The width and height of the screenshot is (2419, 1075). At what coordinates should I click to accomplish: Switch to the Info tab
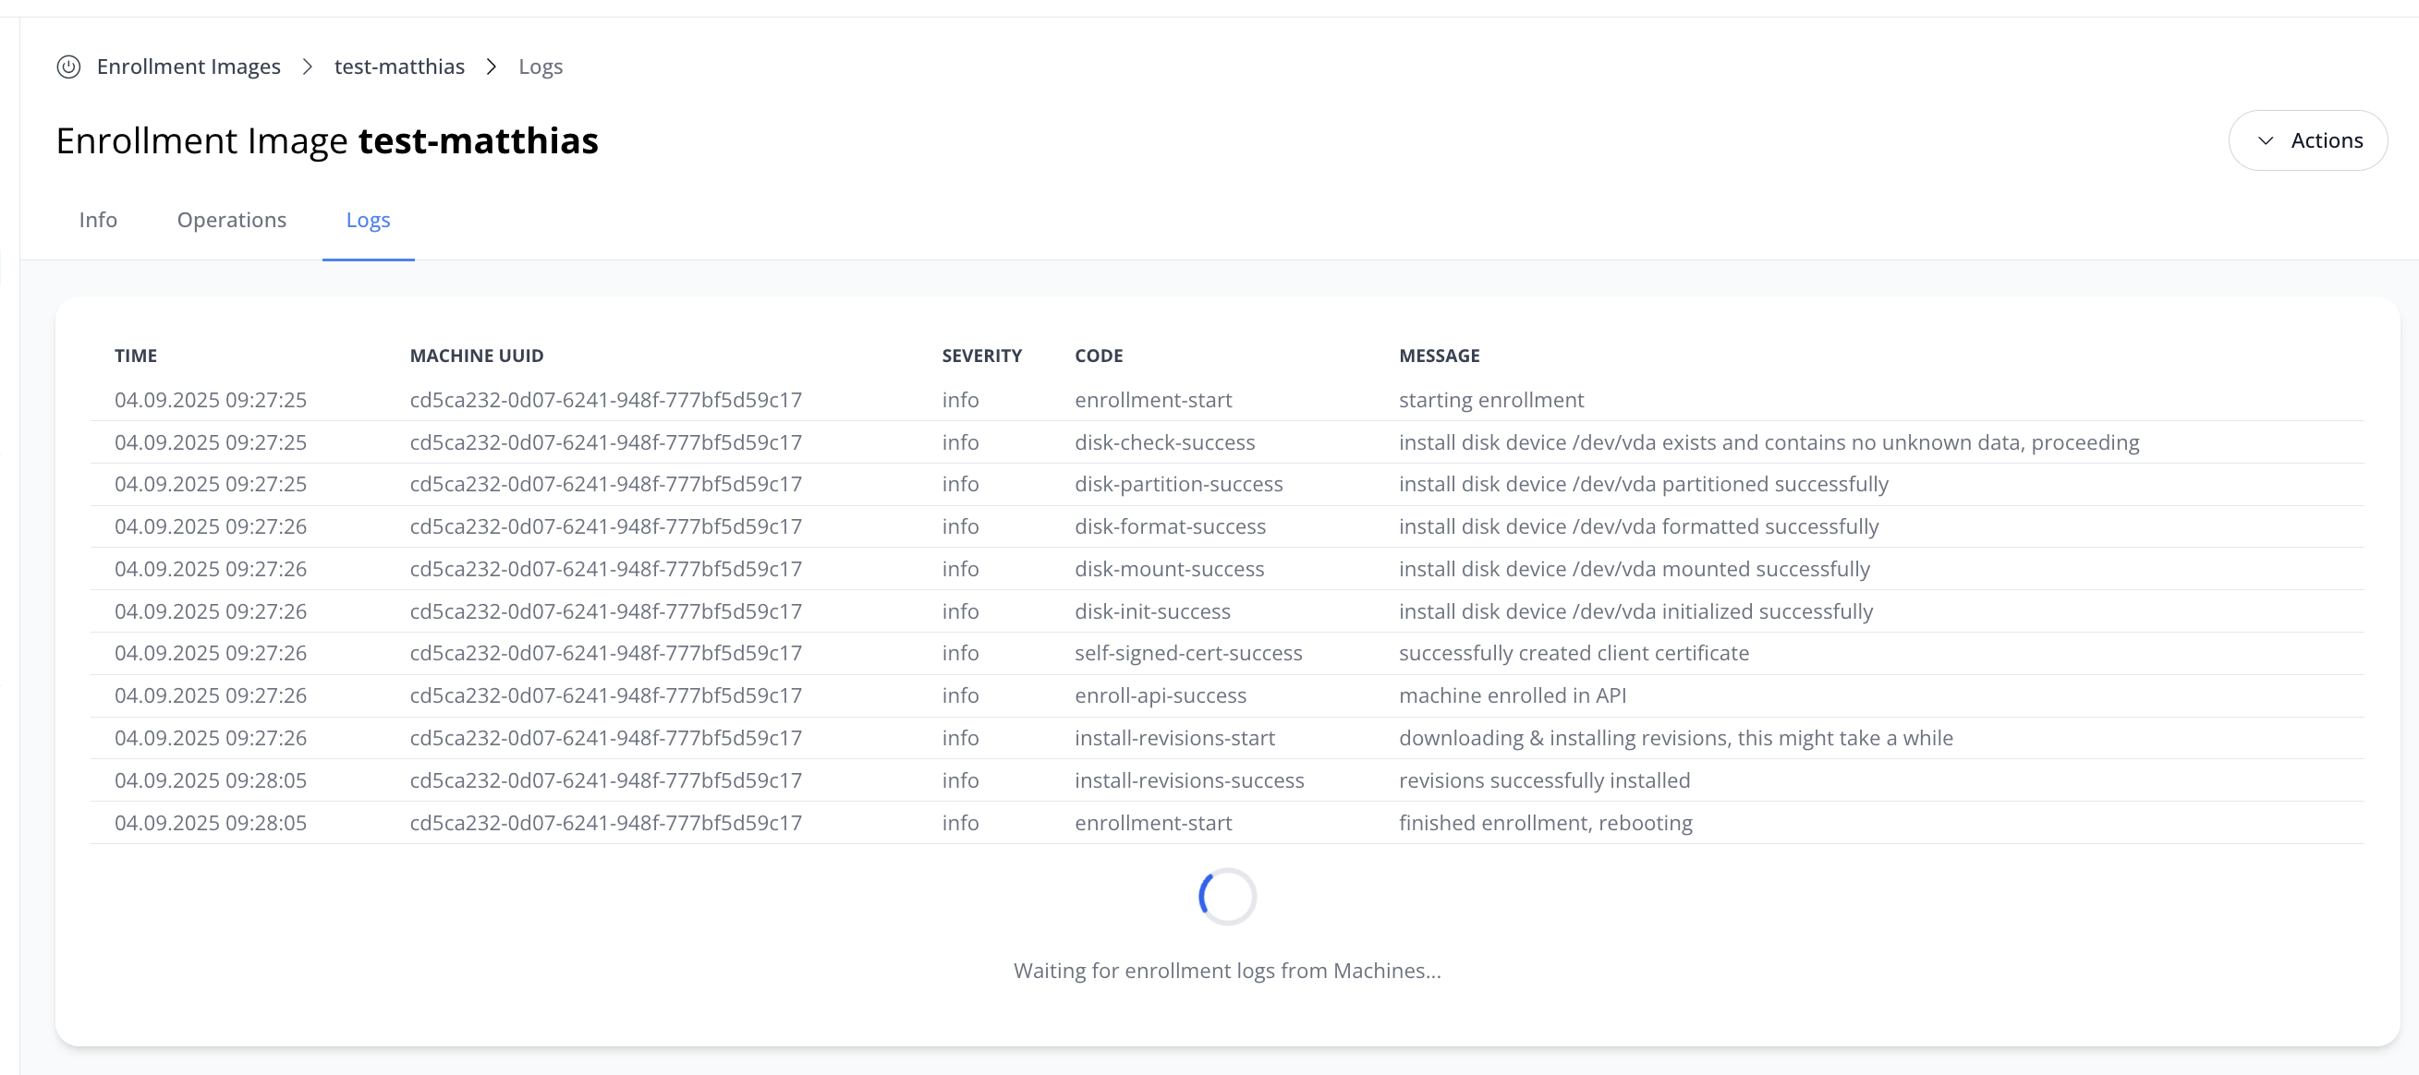point(98,220)
